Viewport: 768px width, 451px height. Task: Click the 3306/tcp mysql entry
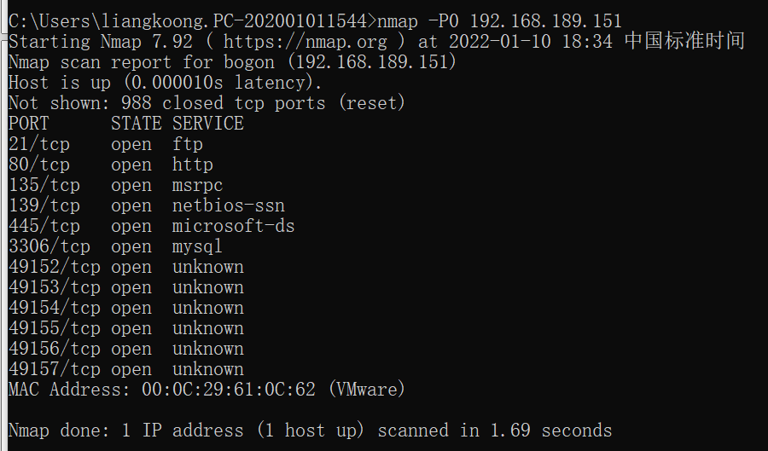click(115, 247)
